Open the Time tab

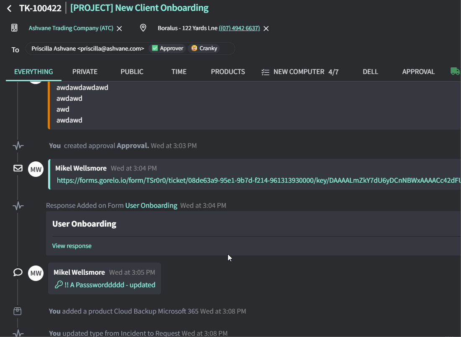[179, 71]
